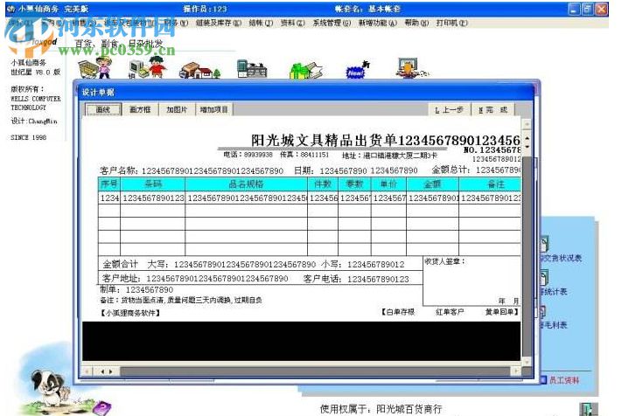Open the 新增功能 menu
Image resolution: width=629 pixels, height=416 pixels.
coord(377,23)
